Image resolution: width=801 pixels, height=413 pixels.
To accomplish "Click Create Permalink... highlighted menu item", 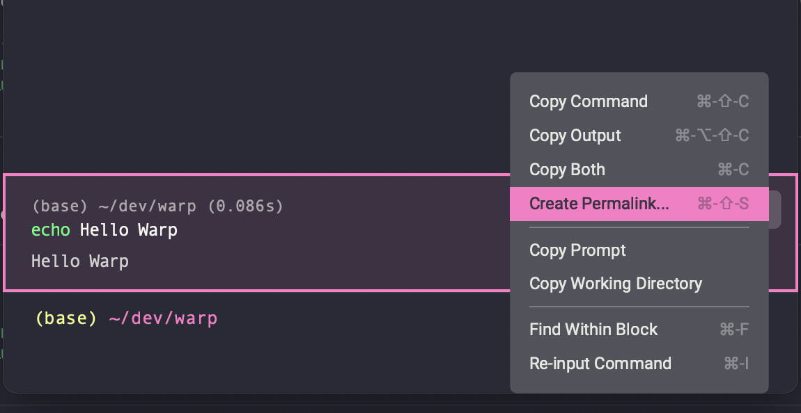I will 639,204.
